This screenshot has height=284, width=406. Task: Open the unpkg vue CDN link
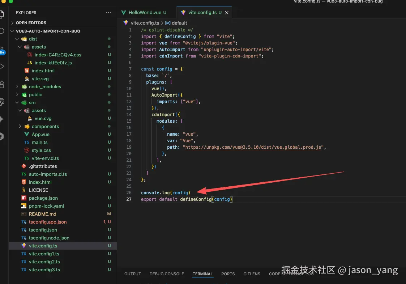click(253, 147)
